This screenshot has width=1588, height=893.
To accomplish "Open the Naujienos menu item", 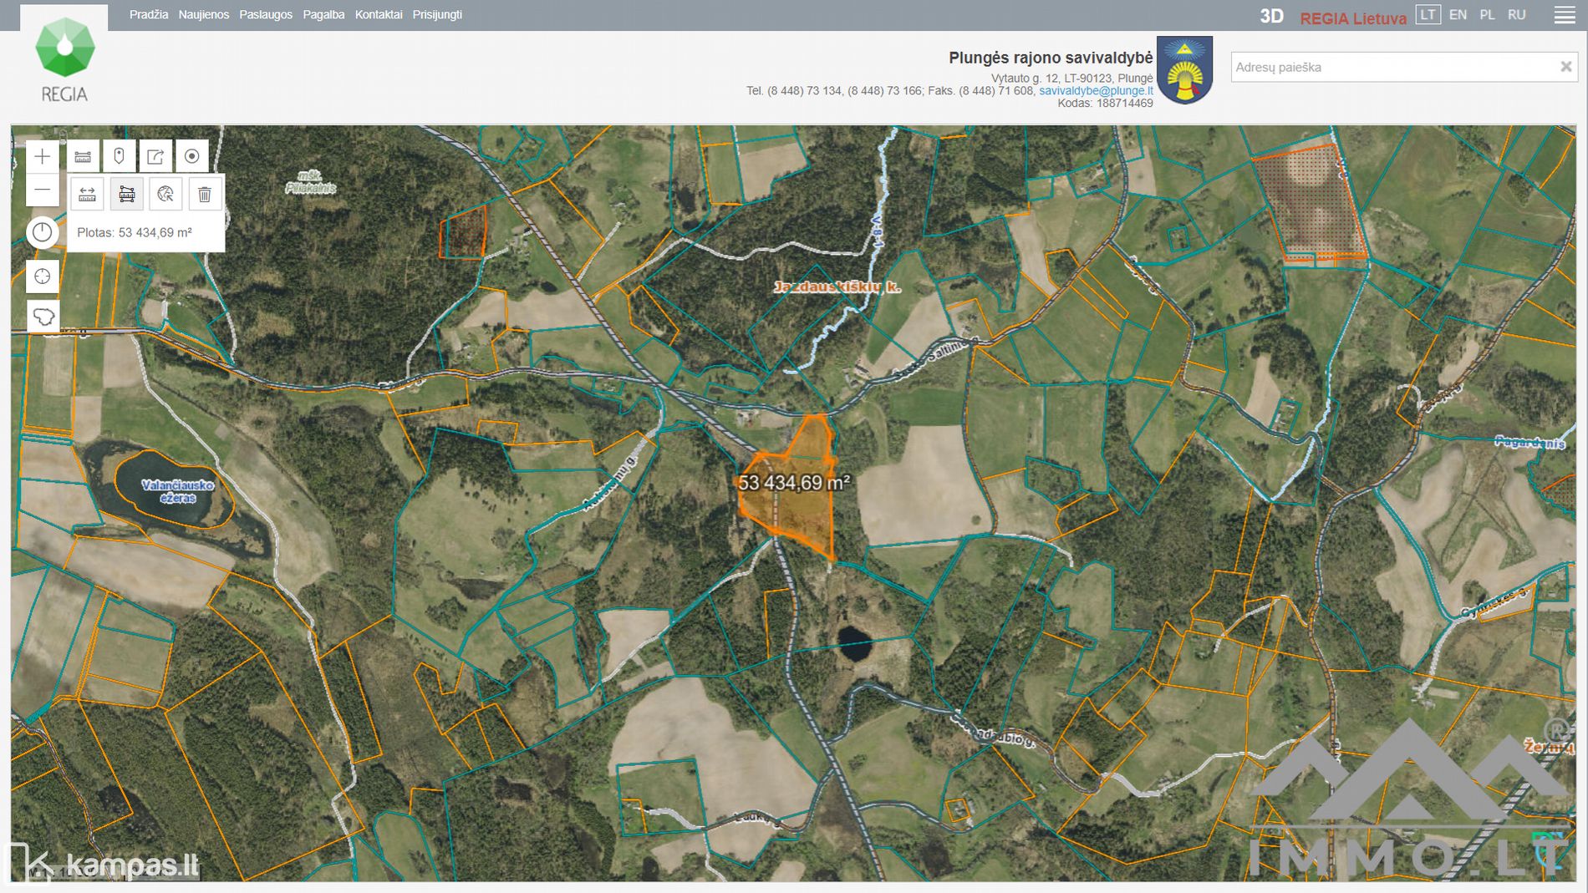I will [x=203, y=15].
